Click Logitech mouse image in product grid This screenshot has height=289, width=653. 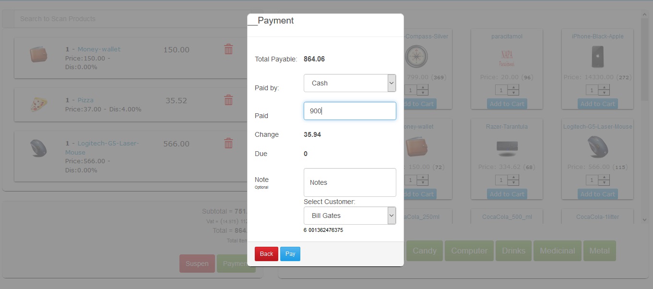597,147
